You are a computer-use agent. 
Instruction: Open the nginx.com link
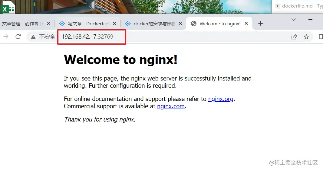[x=171, y=106]
